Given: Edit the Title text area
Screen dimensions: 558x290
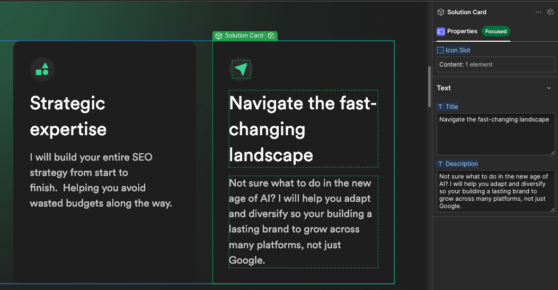Looking at the screenshot, I should [x=495, y=134].
